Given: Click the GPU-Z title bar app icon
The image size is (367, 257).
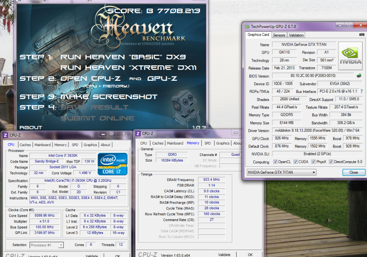Looking at the screenshot, I should tap(247, 27).
